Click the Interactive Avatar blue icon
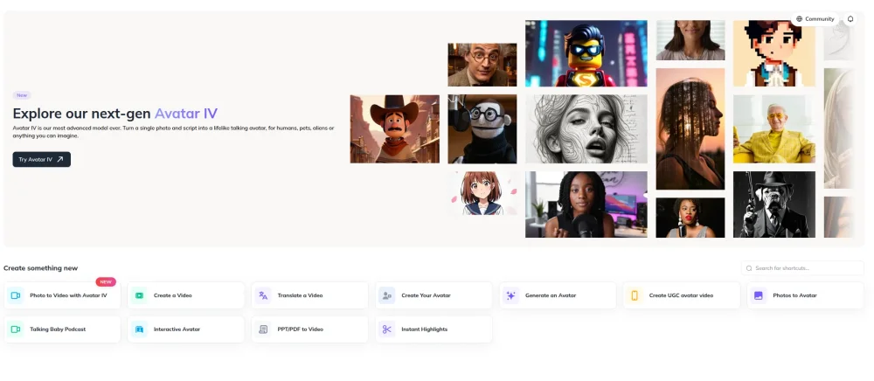 pos(139,329)
